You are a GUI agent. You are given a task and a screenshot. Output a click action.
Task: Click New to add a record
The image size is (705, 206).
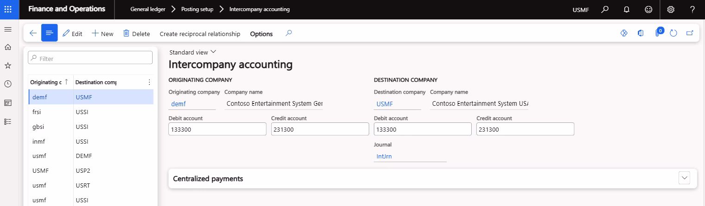click(x=103, y=33)
